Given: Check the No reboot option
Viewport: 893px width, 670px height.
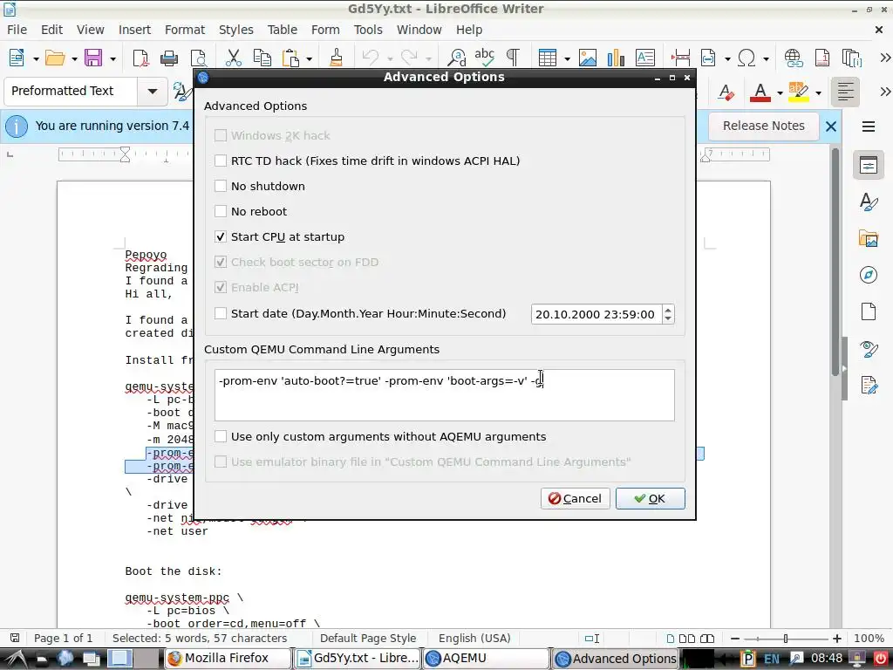Looking at the screenshot, I should 221,211.
